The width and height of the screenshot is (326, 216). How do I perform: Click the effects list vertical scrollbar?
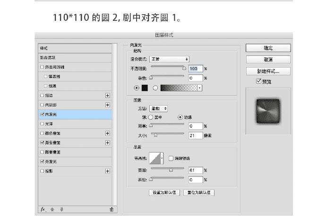(x=114, y=125)
